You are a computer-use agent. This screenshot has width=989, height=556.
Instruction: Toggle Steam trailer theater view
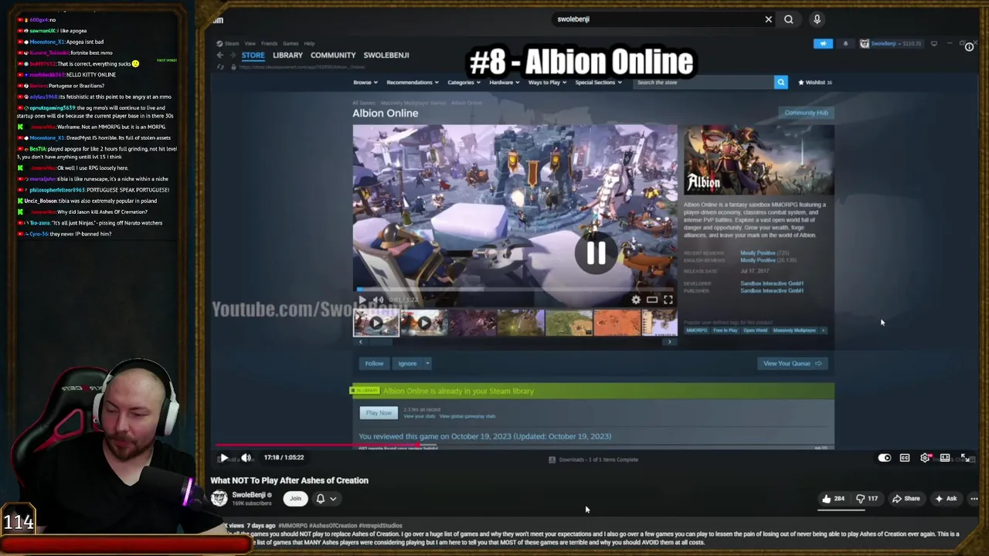[652, 300]
